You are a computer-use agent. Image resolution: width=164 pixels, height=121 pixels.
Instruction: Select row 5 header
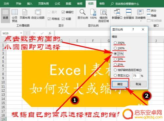[3, 62]
